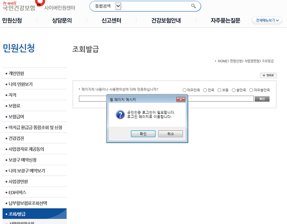This screenshot has height=224, width=287.
Task: Select the 보통 radio button
Action: click(219, 90)
